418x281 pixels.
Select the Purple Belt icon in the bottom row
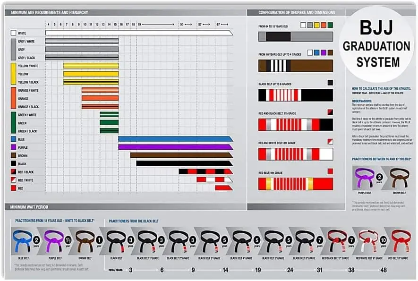pyautogui.click(x=54, y=241)
